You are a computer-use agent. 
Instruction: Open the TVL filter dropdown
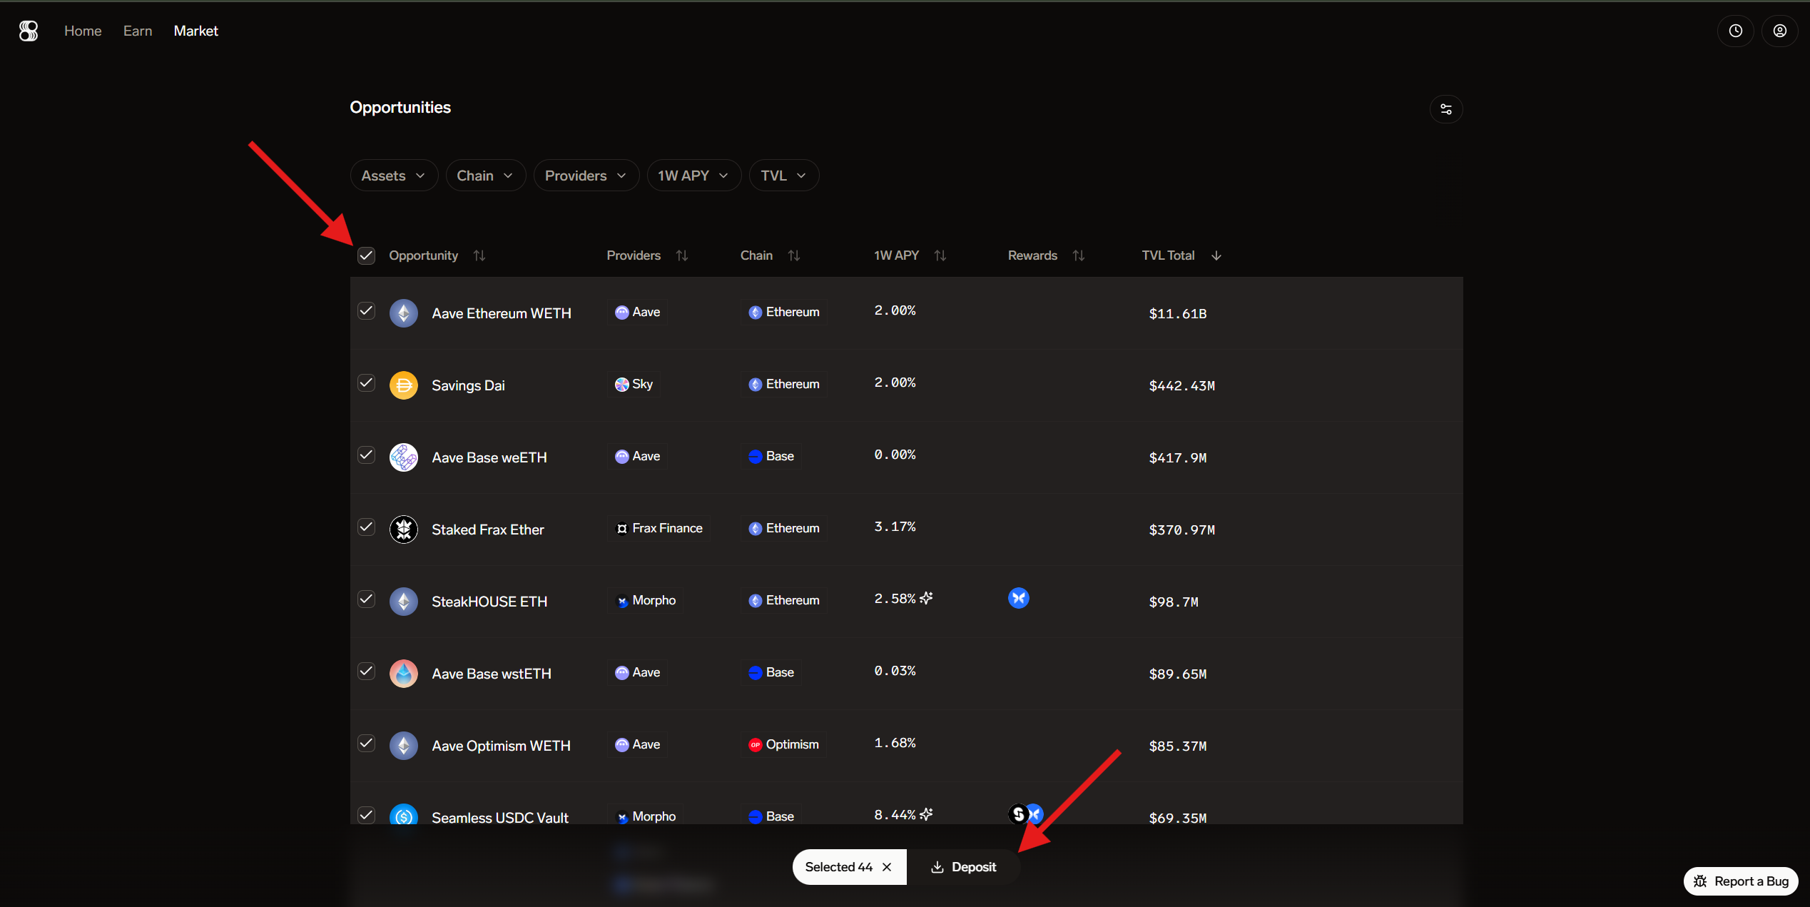[x=783, y=176]
